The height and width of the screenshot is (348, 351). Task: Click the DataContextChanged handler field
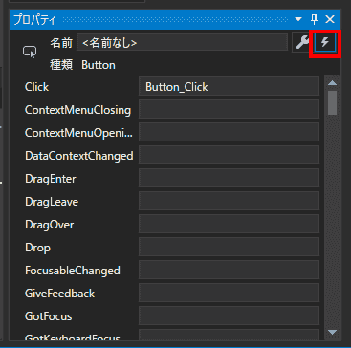point(229,155)
